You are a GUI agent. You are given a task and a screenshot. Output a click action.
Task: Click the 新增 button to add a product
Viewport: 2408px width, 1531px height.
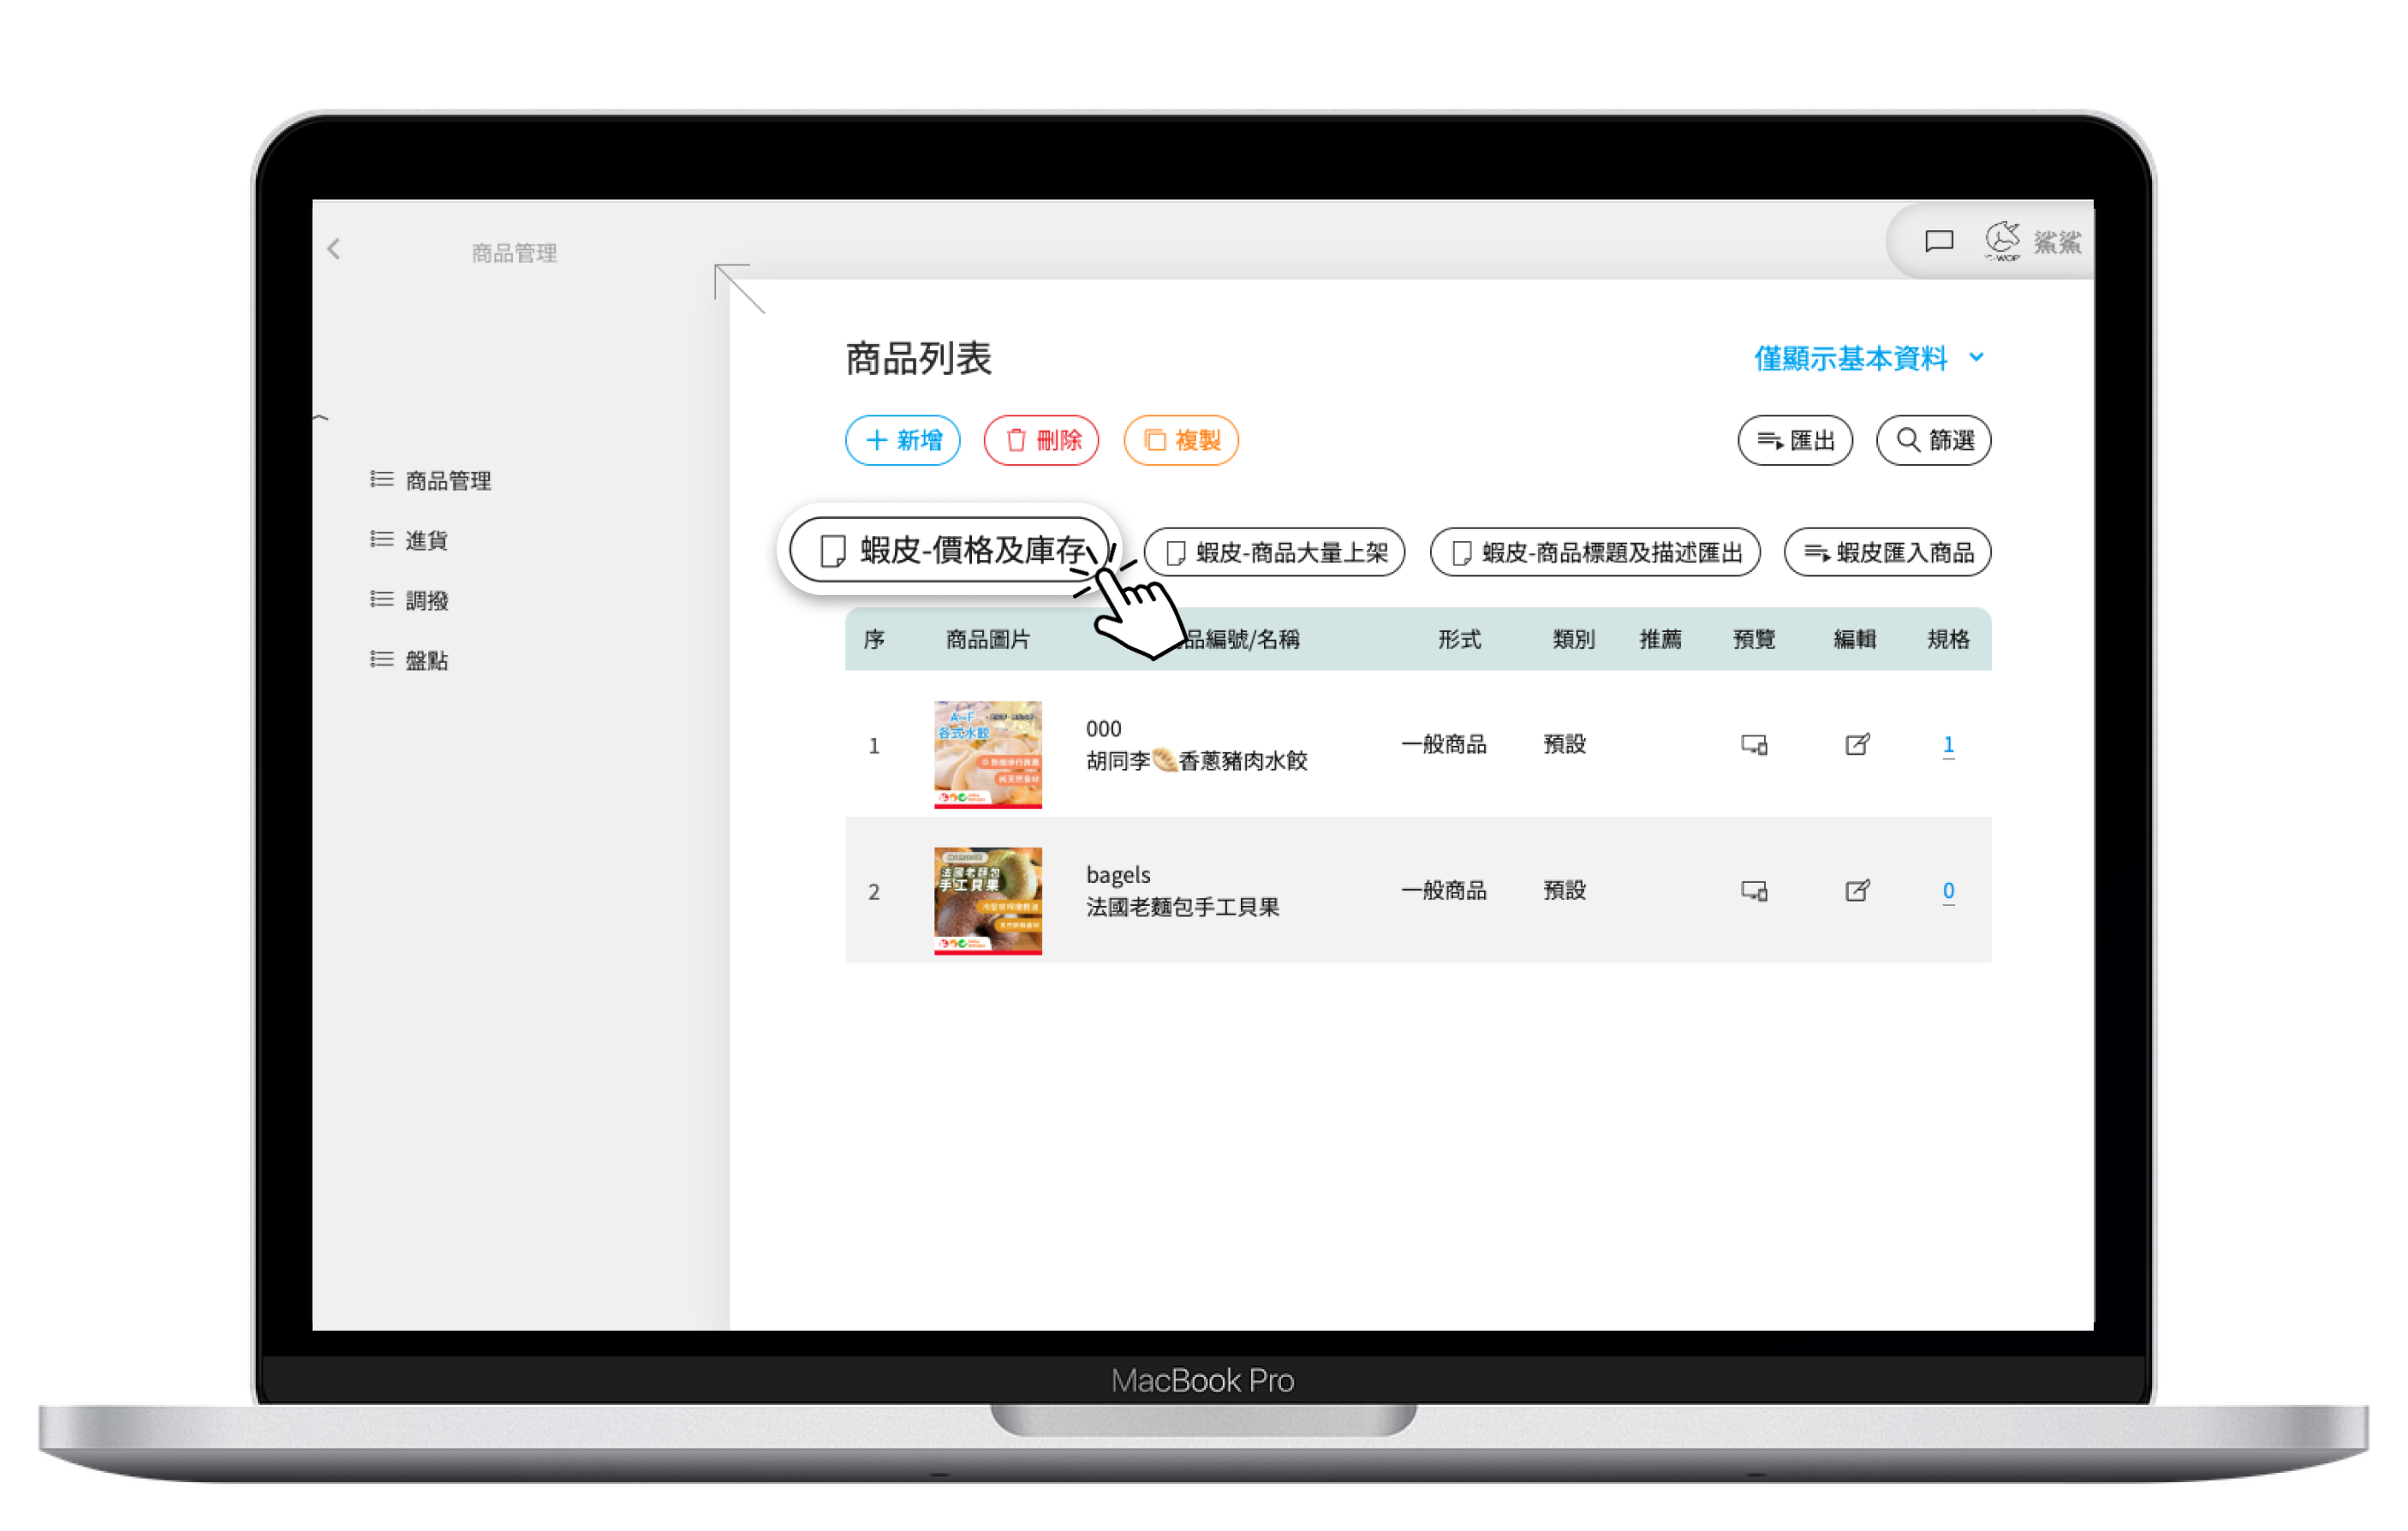pyautogui.click(x=902, y=440)
